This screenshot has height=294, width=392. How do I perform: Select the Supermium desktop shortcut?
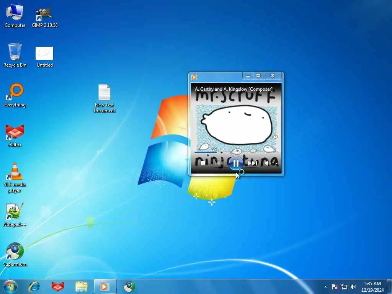coord(15,255)
